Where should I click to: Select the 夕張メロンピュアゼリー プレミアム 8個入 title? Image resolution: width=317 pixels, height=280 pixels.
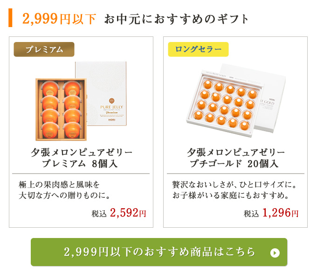(81, 158)
